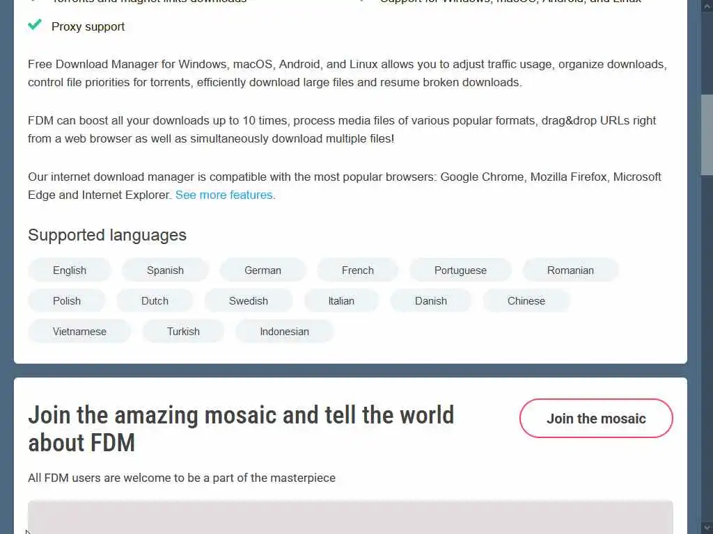Click the Italian language pill

(x=341, y=300)
